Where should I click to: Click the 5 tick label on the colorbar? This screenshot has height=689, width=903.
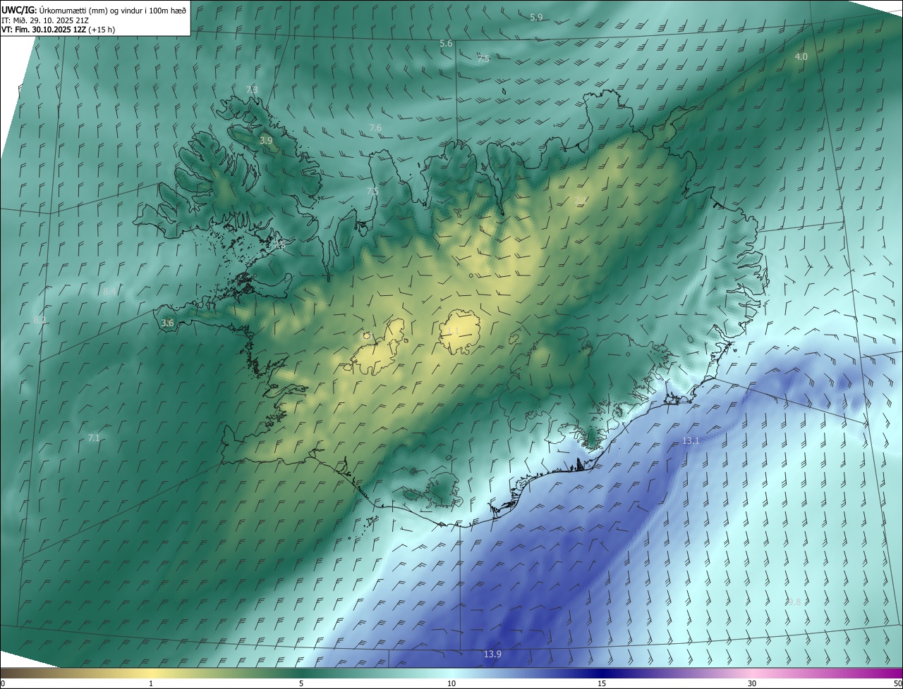pyautogui.click(x=301, y=684)
